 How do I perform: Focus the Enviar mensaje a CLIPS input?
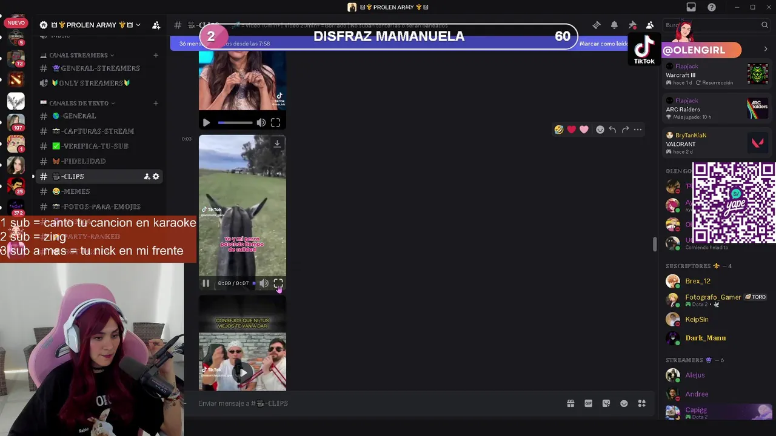tap(376, 403)
